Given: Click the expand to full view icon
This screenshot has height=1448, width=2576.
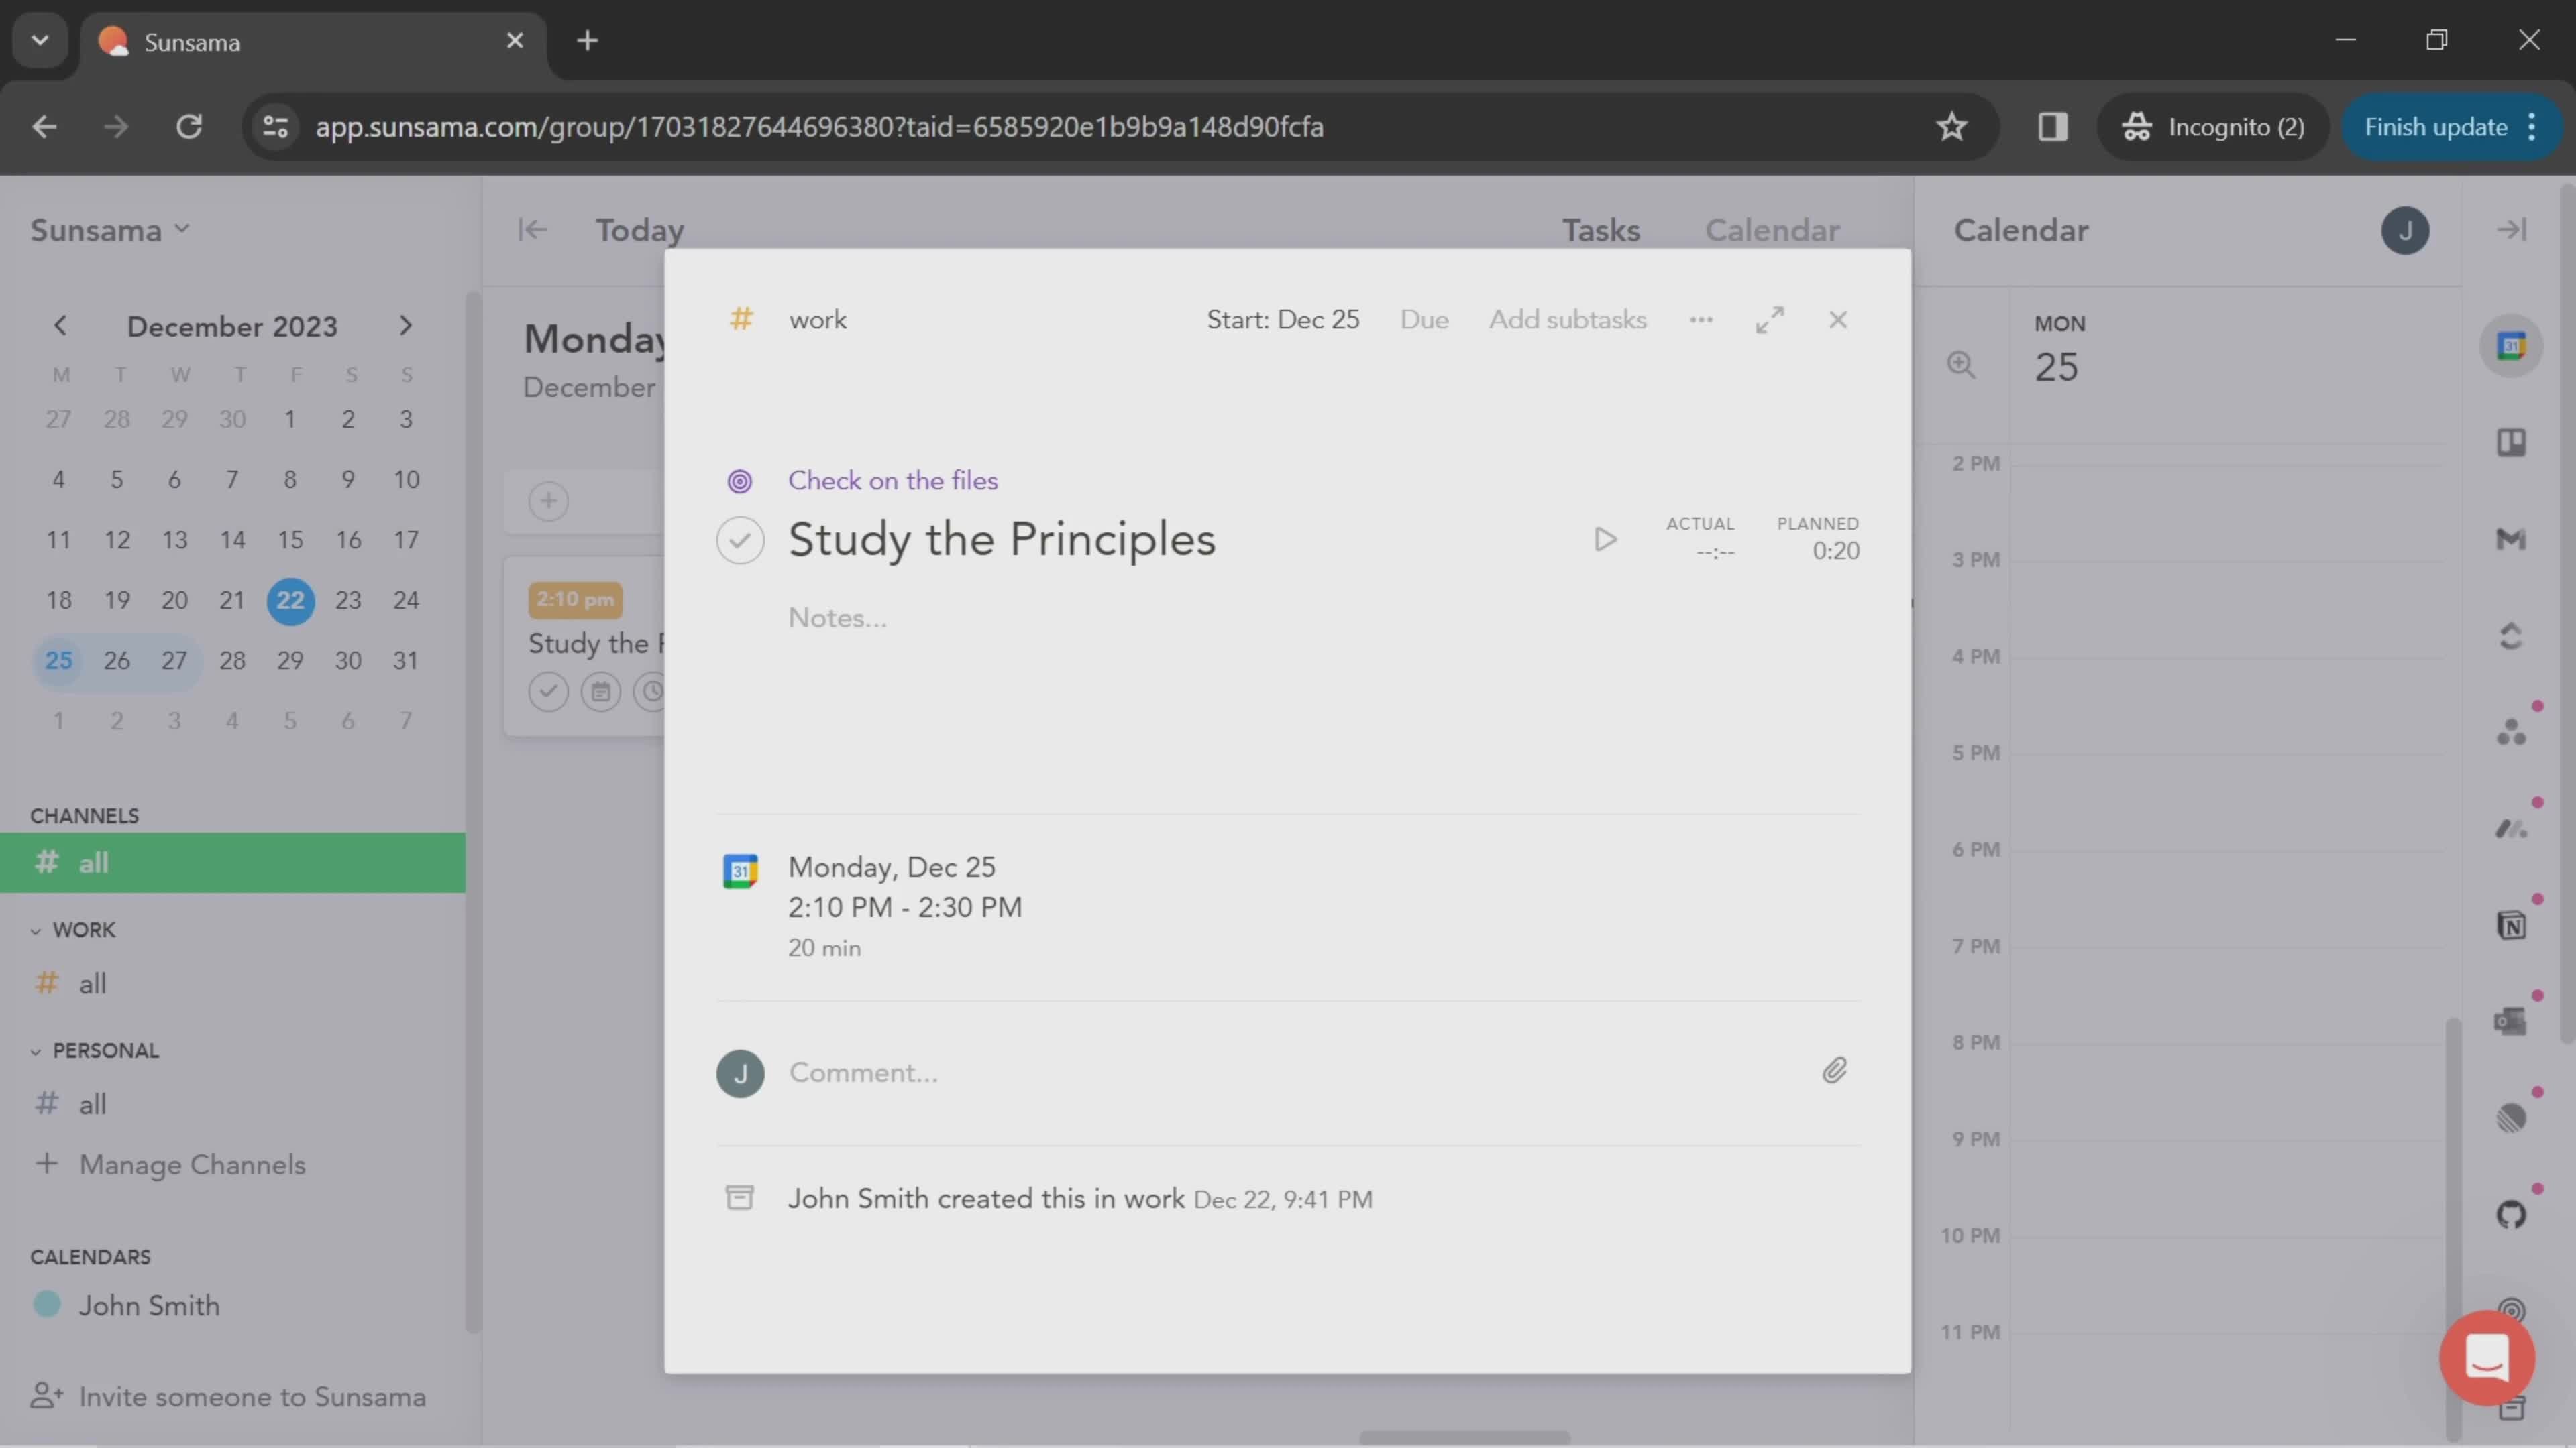Looking at the screenshot, I should coord(1769,318).
